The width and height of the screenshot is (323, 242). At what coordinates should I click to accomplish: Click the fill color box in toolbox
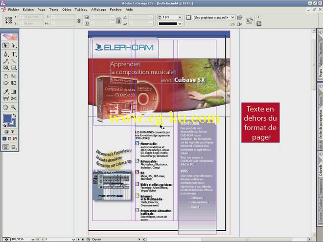tap(7, 118)
